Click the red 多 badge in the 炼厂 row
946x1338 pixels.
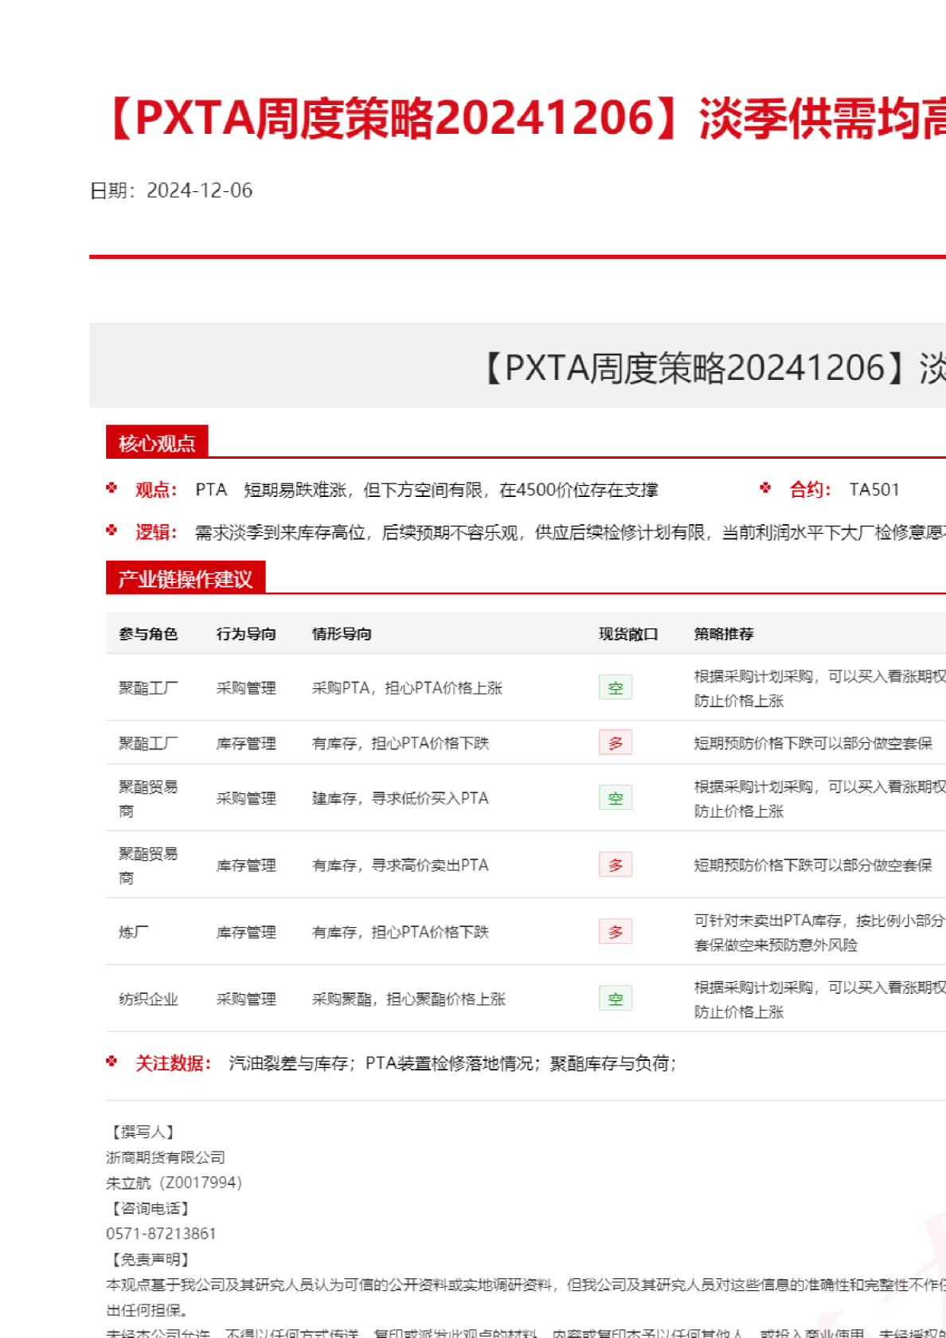615,931
